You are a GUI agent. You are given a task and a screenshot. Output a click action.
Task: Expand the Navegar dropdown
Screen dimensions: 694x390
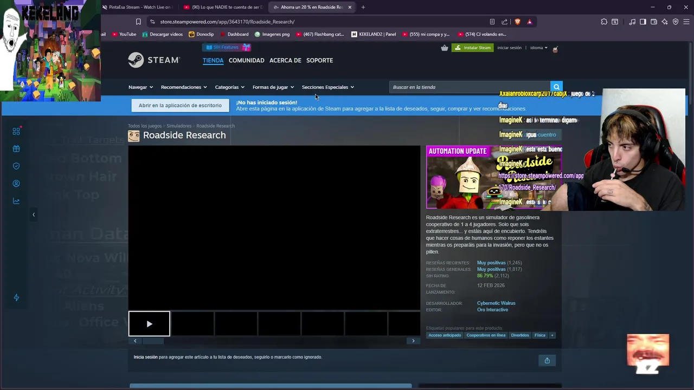140,87
